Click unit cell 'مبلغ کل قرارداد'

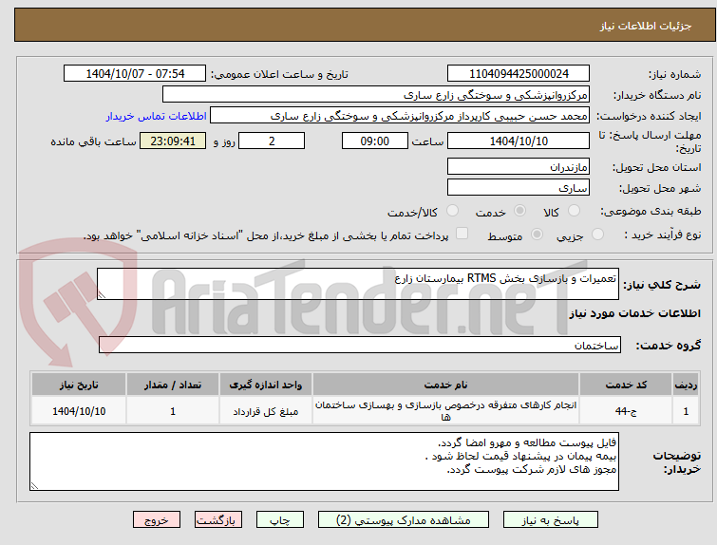coord(266,411)
